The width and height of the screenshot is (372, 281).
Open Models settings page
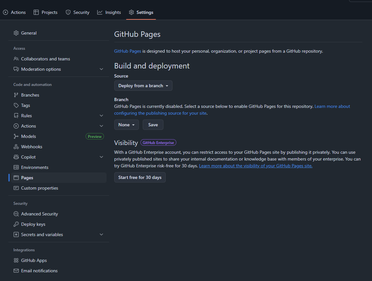pyautogui.click(x=58, y=136)
